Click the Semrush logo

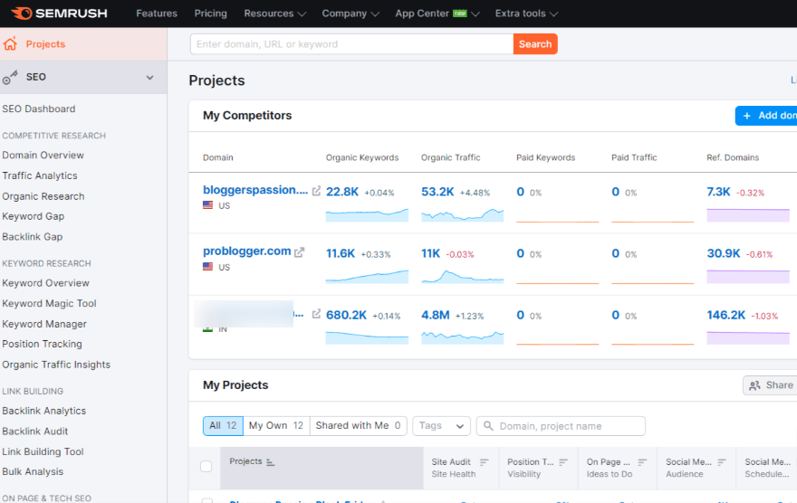coord(60,14)
